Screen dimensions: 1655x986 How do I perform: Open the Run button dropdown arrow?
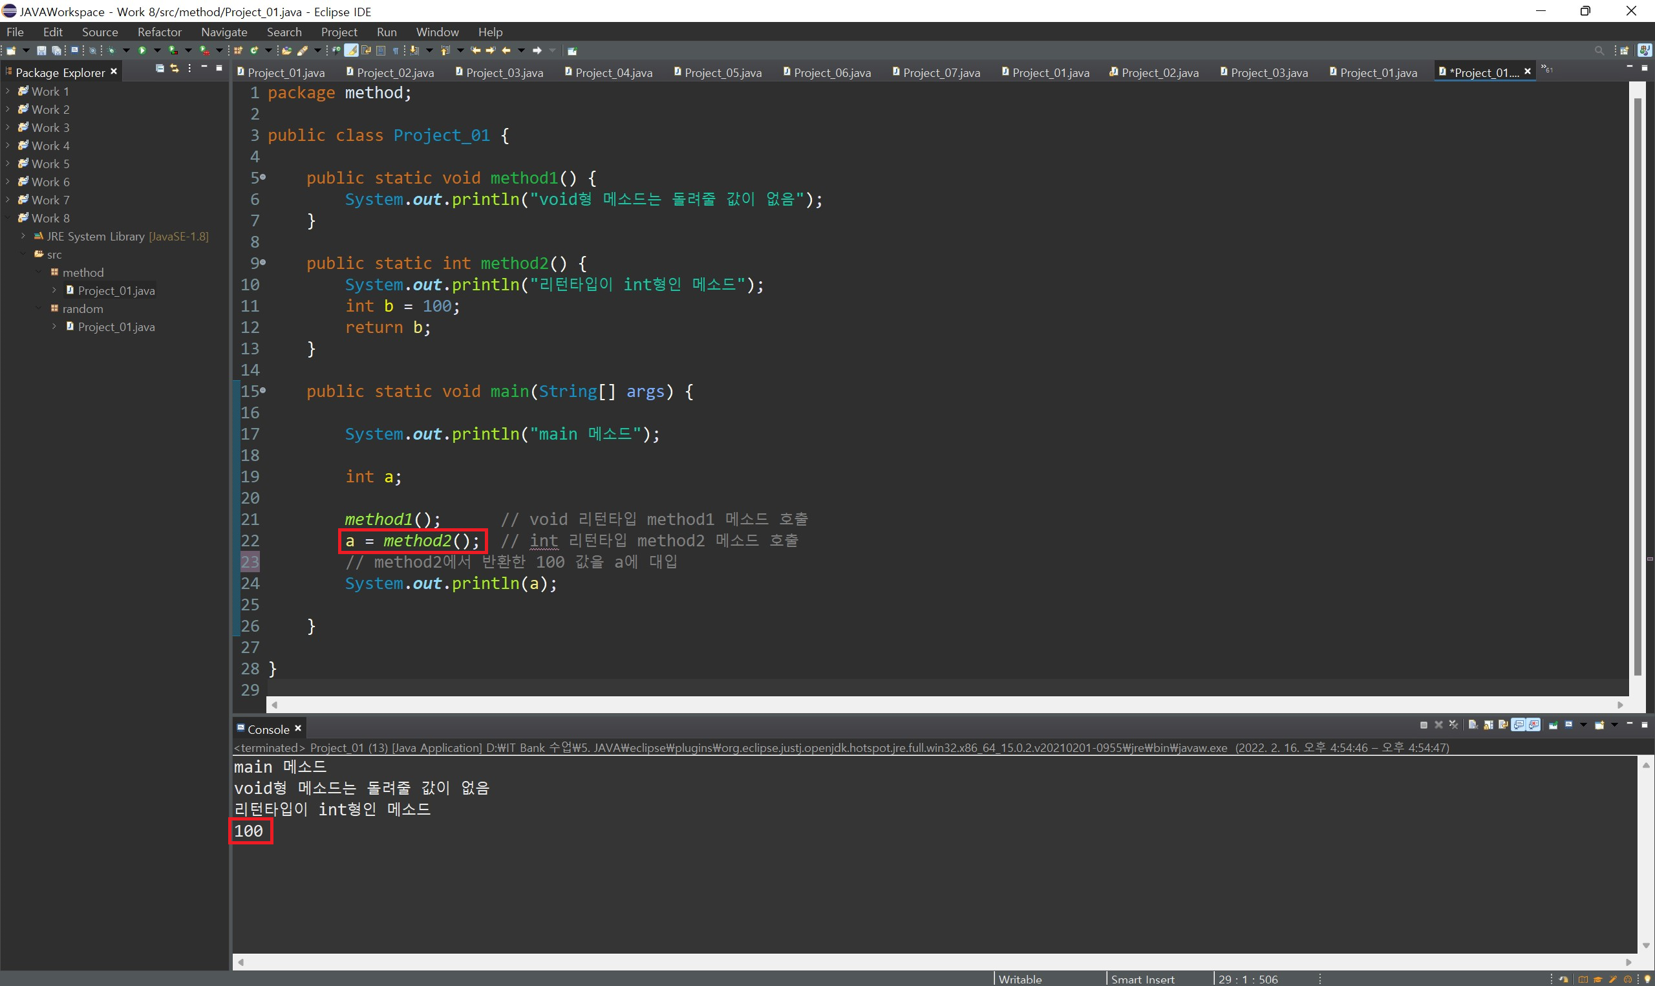pyautogui.click(x=157, y=50)
